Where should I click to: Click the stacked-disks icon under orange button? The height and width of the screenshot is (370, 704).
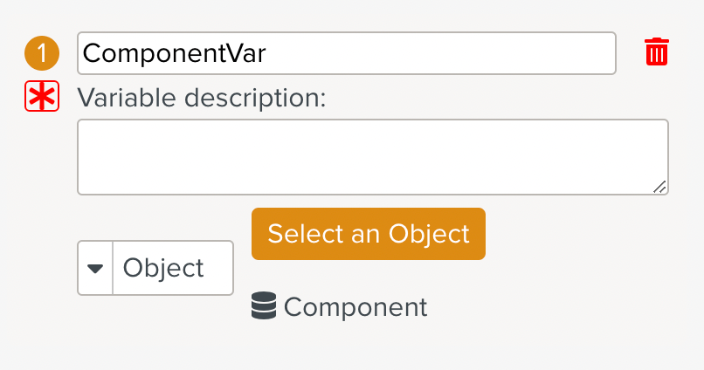tap(264, 306)
